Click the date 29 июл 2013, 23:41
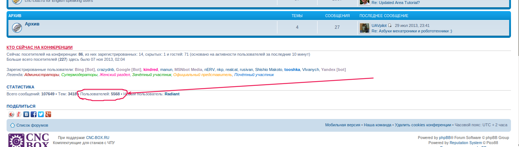Screen dimensions: 519x147 (412, 26)
